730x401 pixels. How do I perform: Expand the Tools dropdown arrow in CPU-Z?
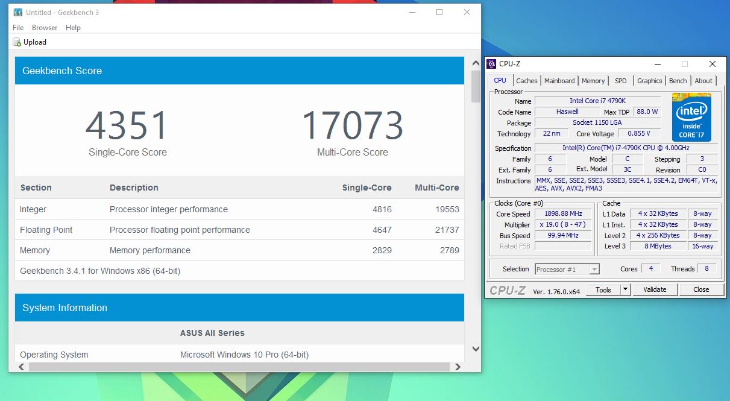tap(625, 289)
